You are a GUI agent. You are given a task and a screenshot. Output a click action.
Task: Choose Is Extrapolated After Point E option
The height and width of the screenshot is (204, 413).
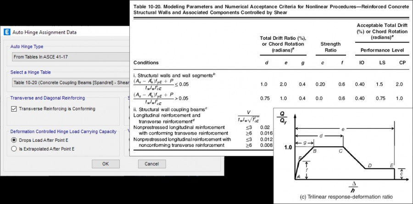point(15,149)
